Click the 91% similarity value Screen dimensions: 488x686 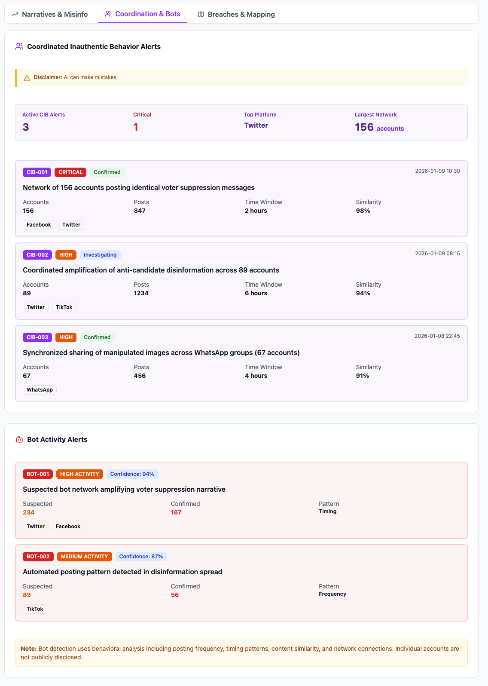(x=363, y=376)
